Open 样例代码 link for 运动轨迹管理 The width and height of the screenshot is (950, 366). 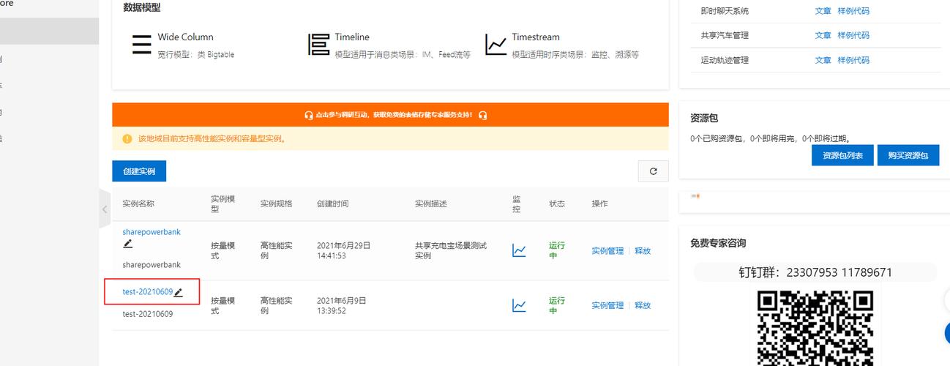853,60
